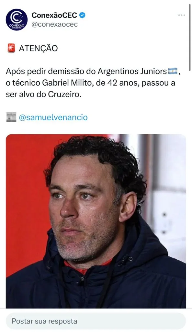Open the attached coach photo
Viewport: 192px width, 332px height.
(96, 221)
